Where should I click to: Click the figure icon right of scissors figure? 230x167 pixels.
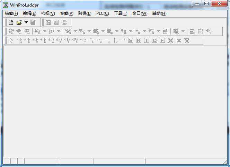(110, 31)
